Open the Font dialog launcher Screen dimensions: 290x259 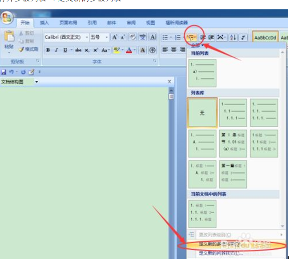(x=155, y=60)
